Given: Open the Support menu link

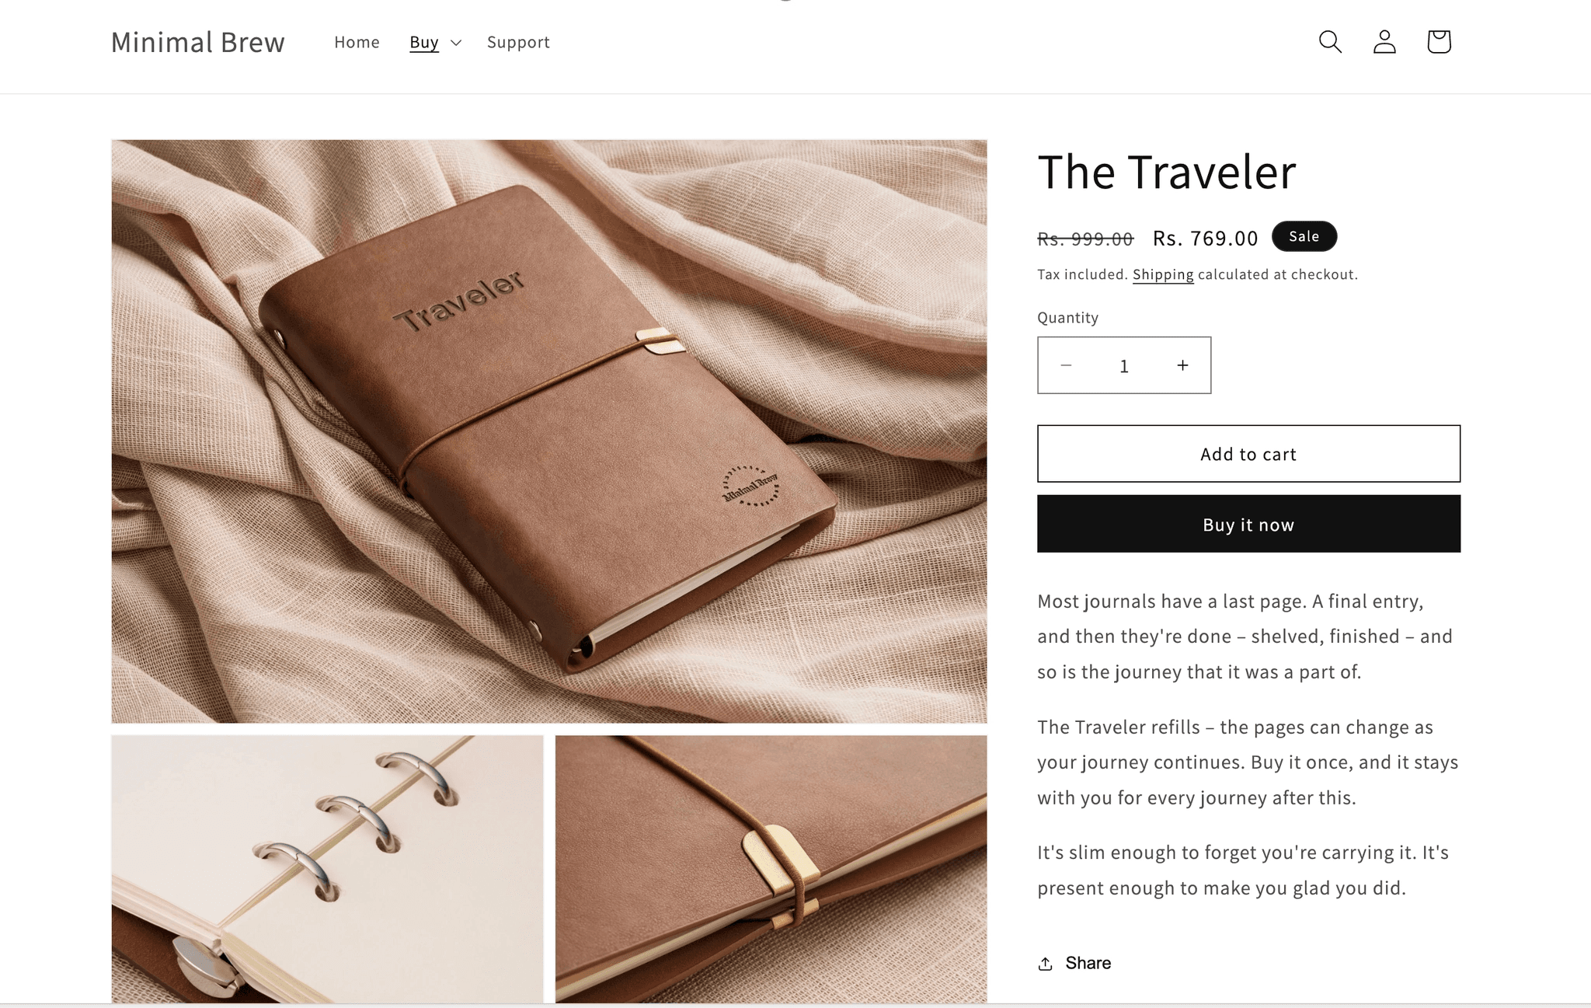Looking at the screenshot, I should click(518, 42).
